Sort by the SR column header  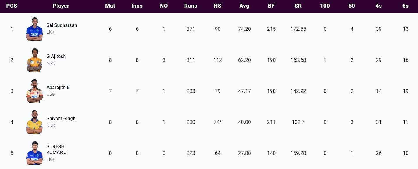coord(298,6)
